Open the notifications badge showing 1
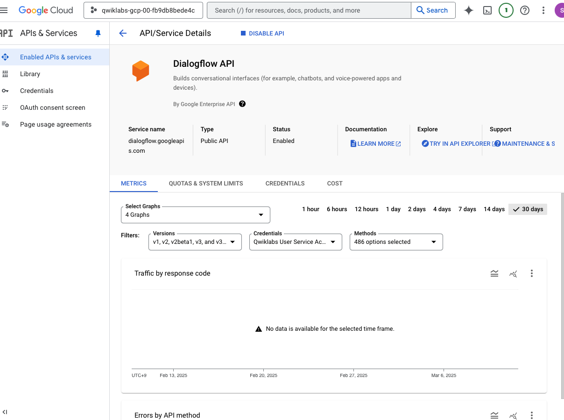The width and height of the screenshot is (564, 420). click(x=506, y=10)
